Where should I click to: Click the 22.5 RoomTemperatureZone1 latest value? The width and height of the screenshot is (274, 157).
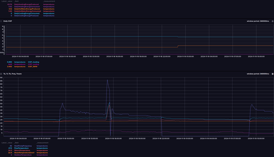(x=10, y=153)
